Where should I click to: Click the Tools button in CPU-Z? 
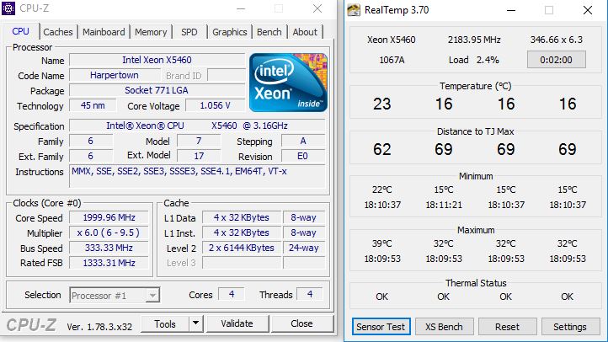pyautogui.click(x=165, y=323)
